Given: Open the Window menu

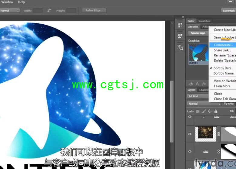Looking at the screenshot, I should click(x=7, y=2).
